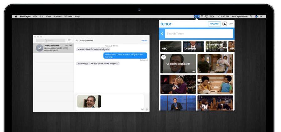Viewport: 281px width, 132px height.
Task: Open the Wi-Fi status menu
Action: point(202,16)
